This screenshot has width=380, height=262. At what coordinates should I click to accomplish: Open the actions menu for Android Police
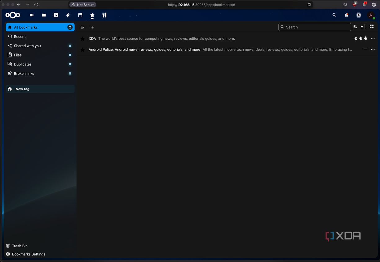[x=373, y=49]
